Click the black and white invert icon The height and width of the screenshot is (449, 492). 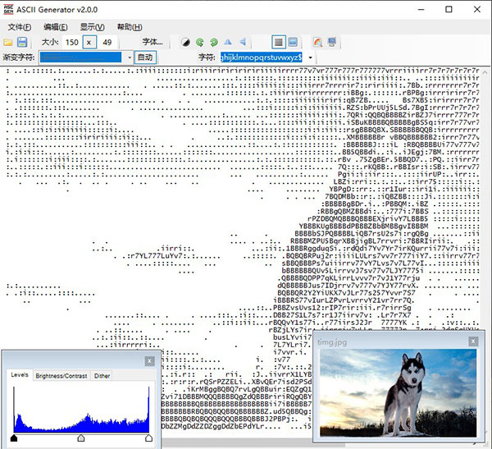tap(185, 41)
